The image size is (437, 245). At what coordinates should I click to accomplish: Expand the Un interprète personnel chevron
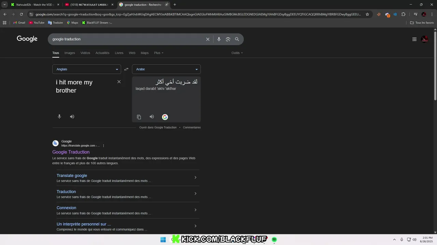click(195, 226)
